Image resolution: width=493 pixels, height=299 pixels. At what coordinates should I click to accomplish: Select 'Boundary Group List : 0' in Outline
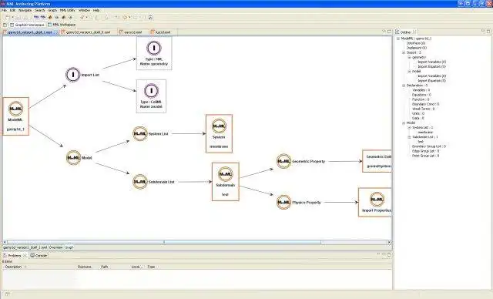[429, 146]
